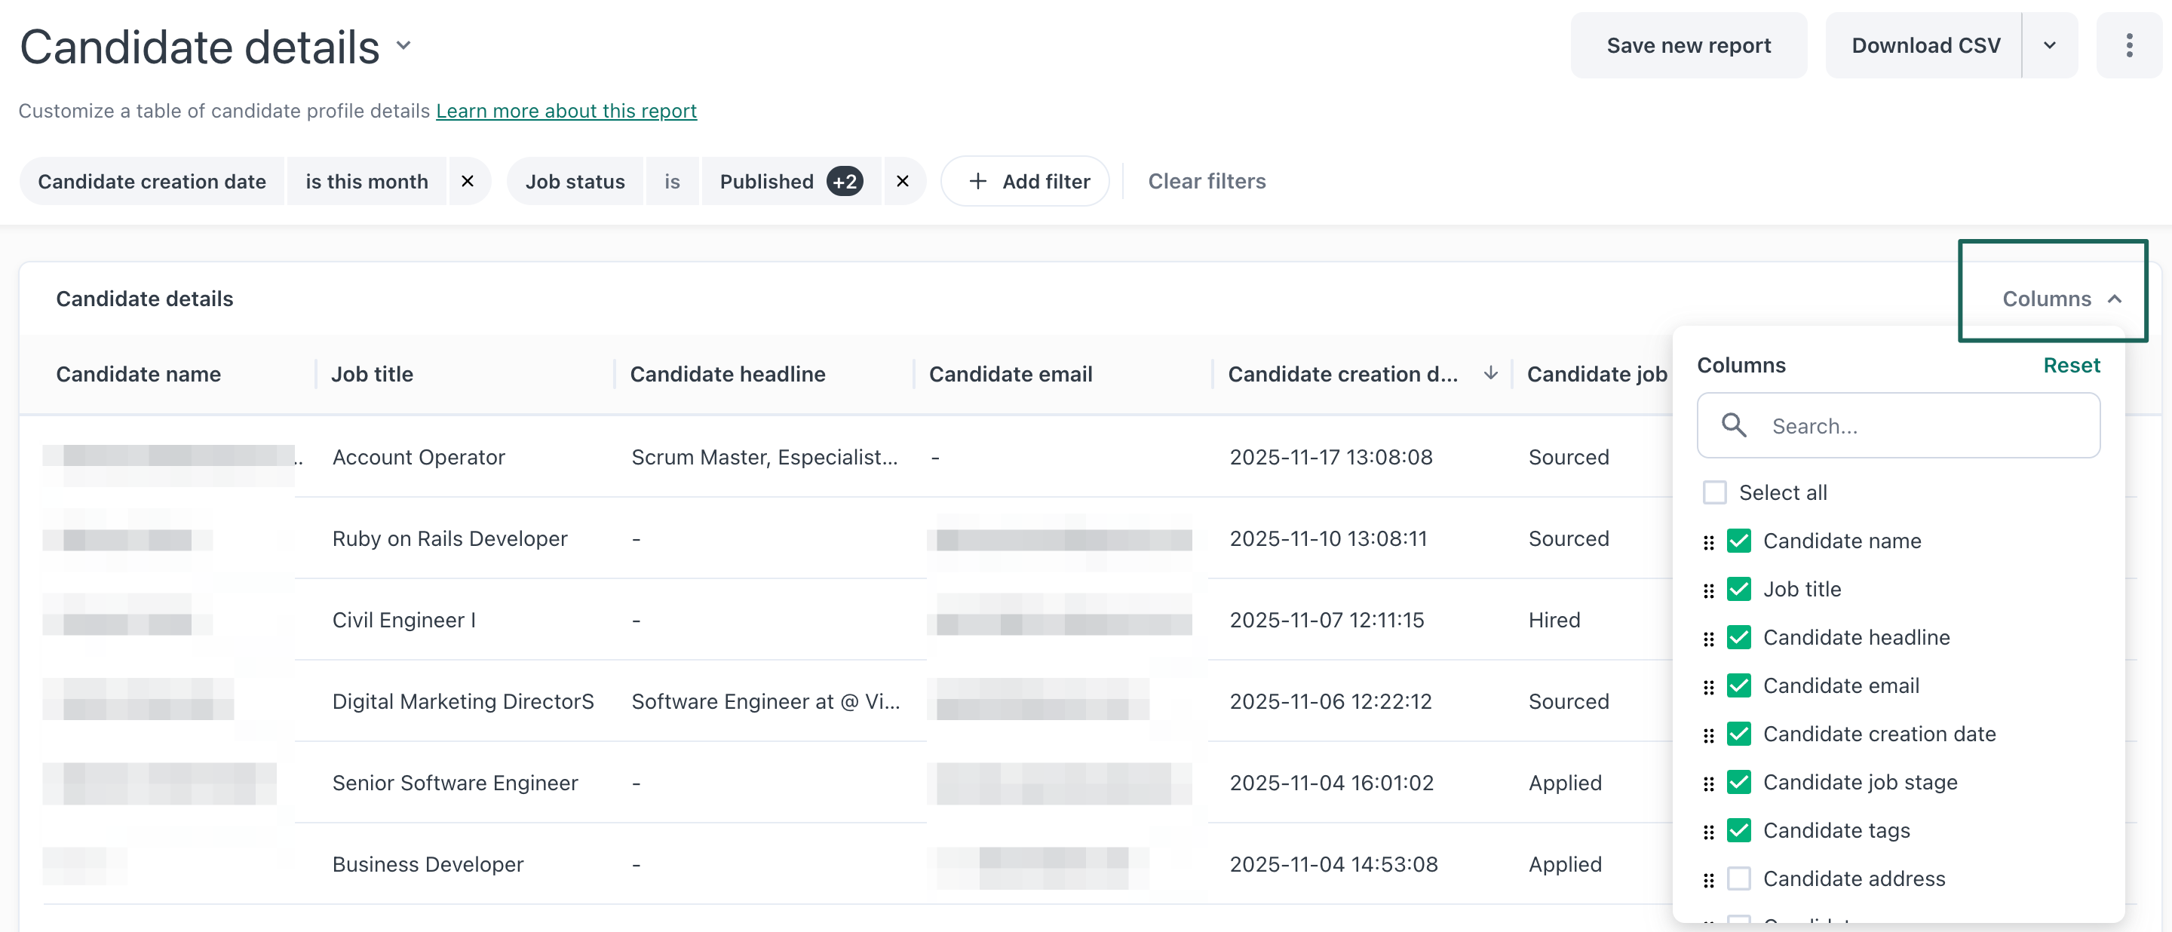This screenshot has height=932, width=2172.
Task: Click the drag handle beside Candidate tags
Action: coord(1708,831)
